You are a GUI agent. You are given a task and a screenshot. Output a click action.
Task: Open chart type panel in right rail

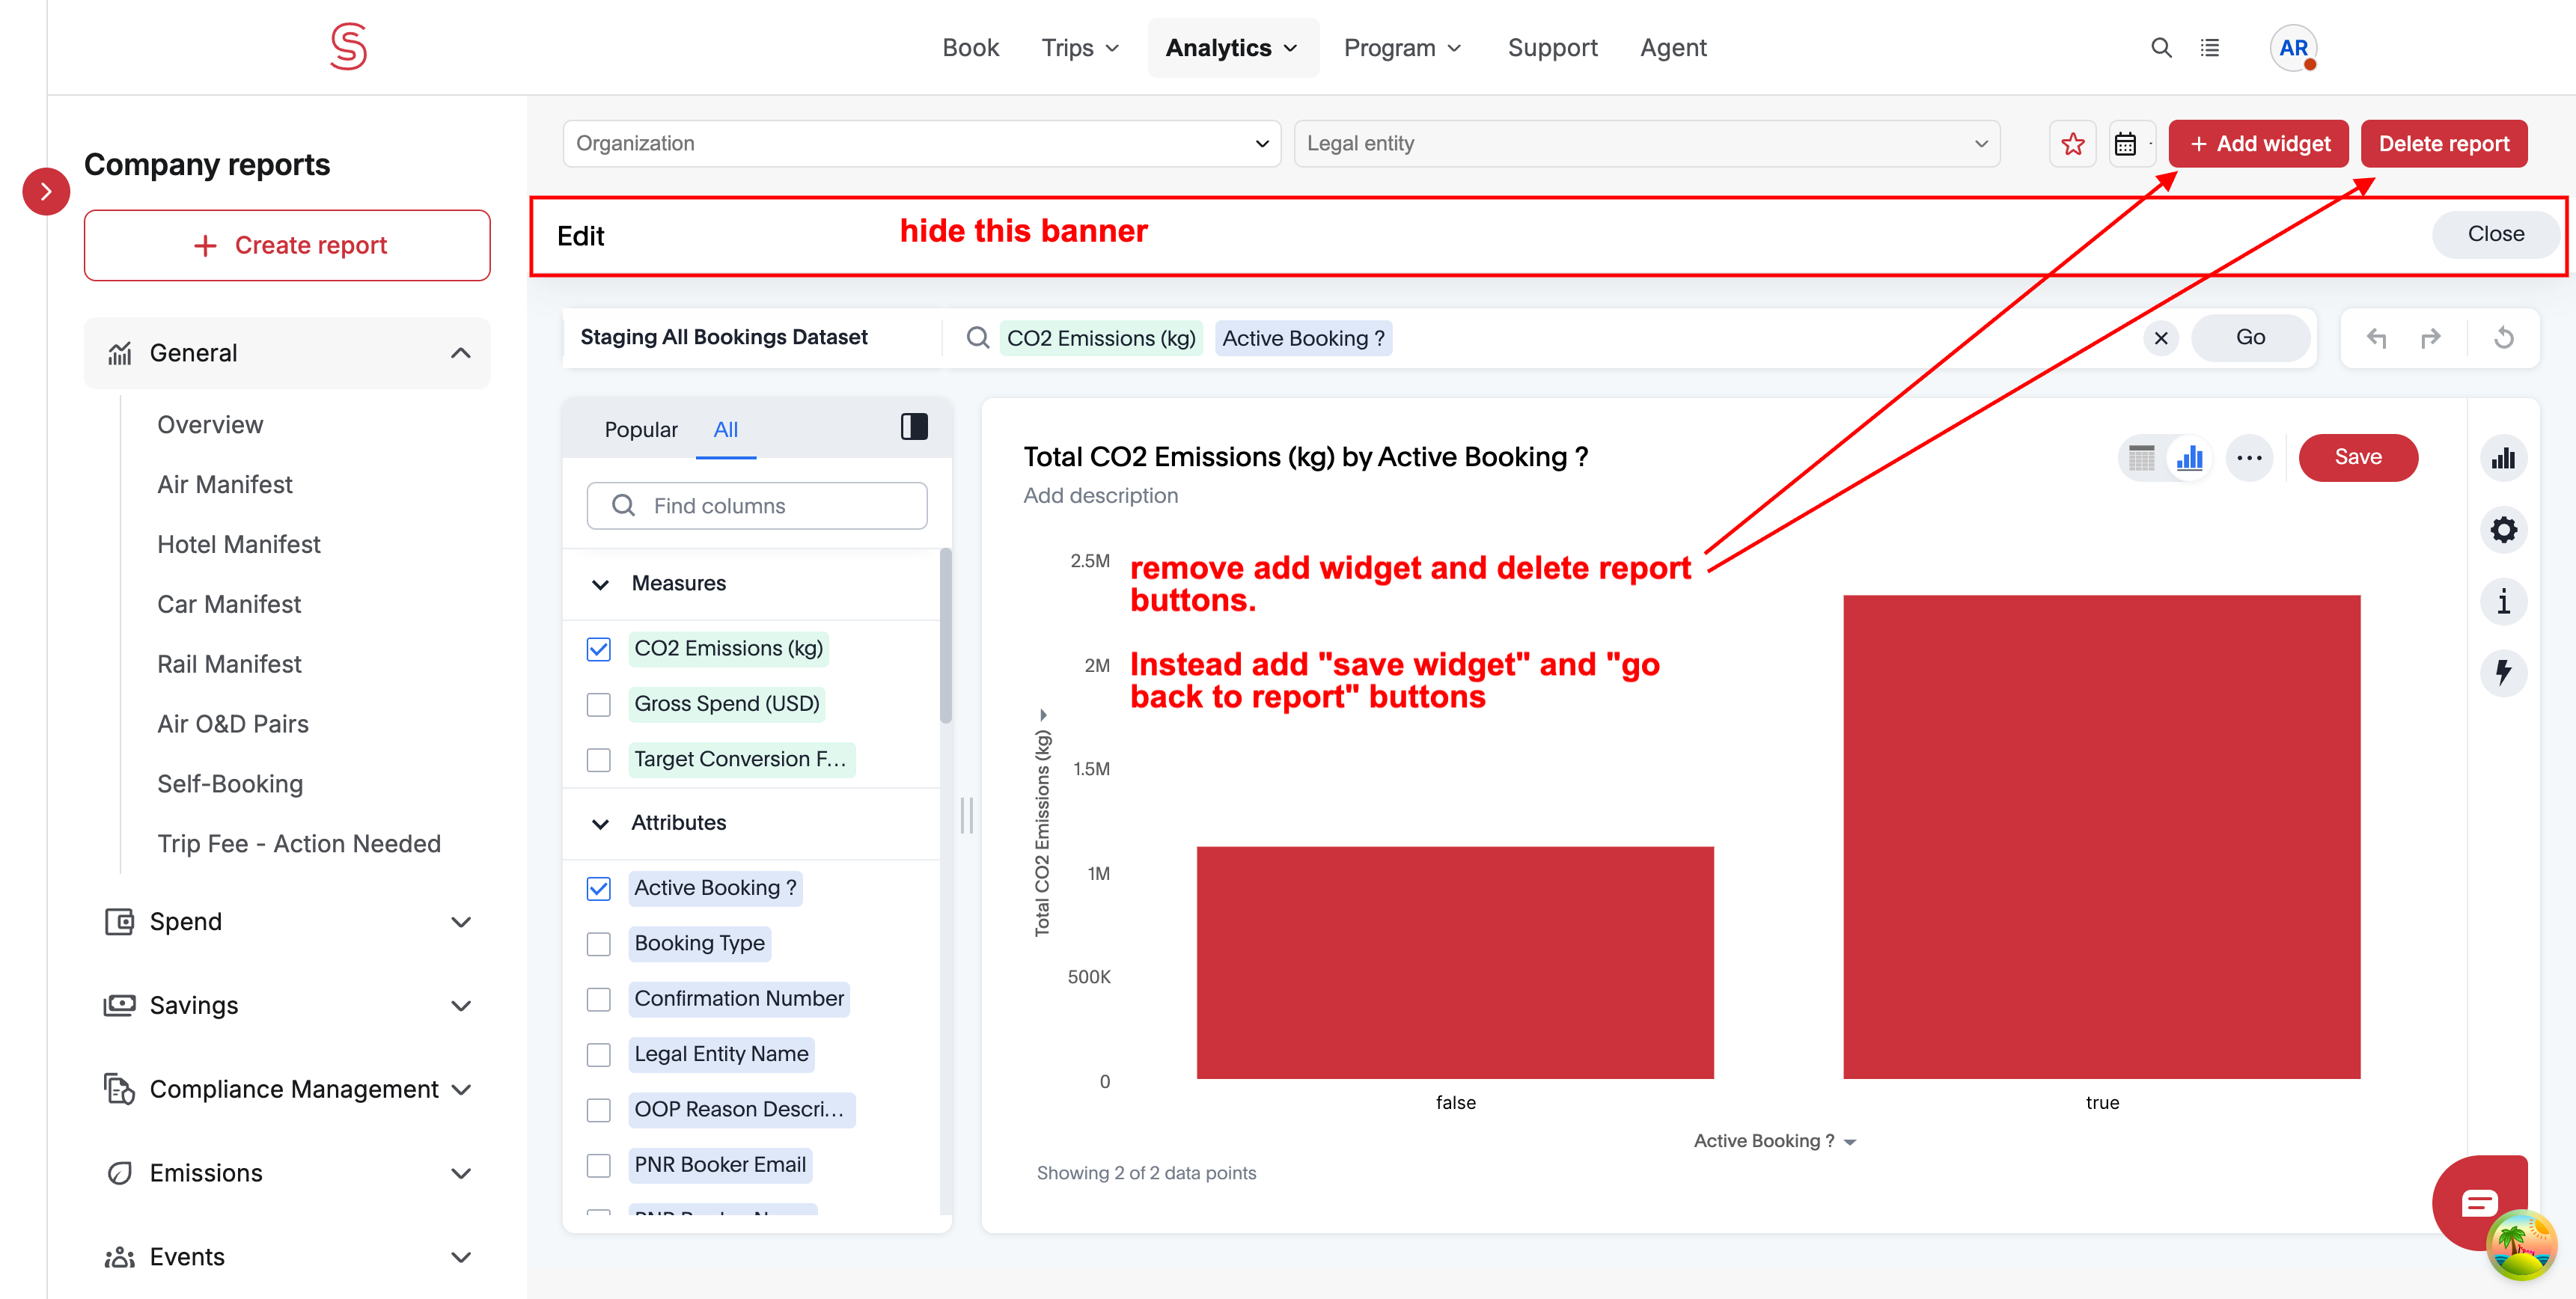[2504, 458]
